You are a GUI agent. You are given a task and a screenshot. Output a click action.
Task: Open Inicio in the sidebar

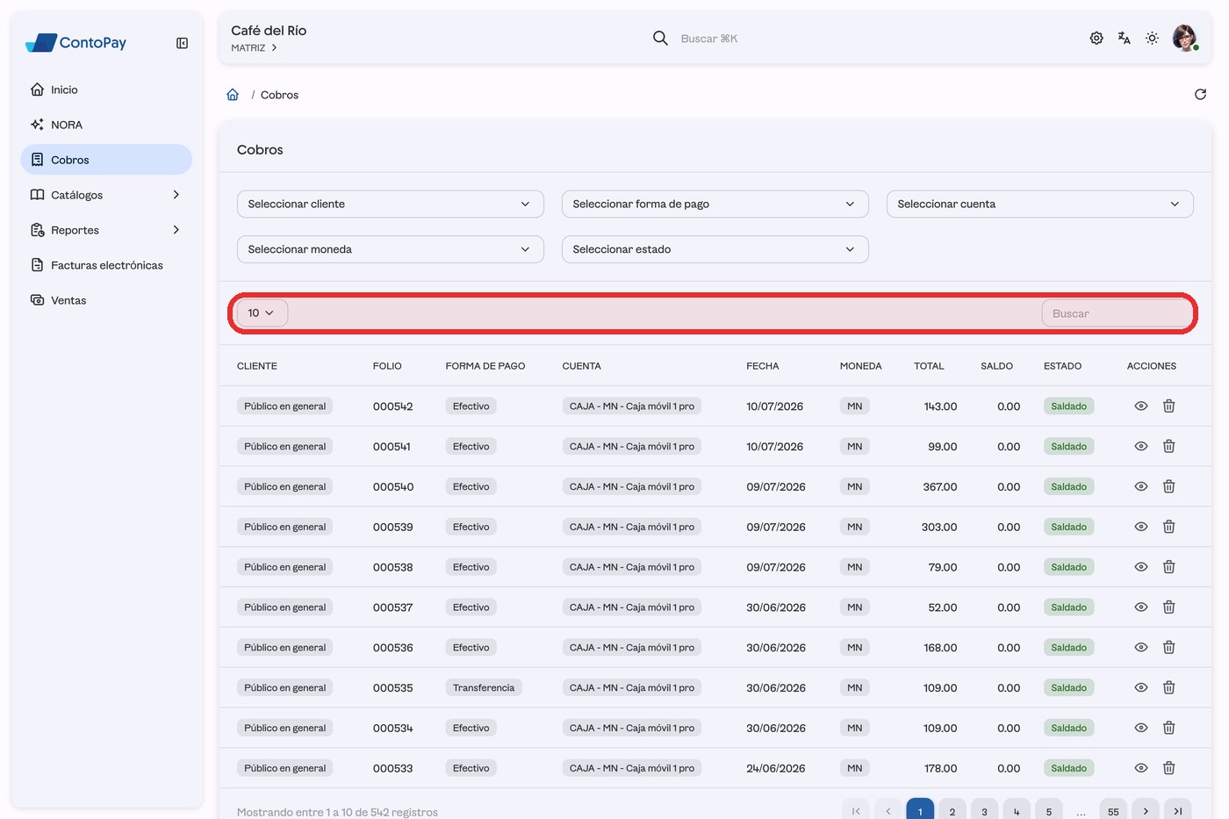click(105, 90)
